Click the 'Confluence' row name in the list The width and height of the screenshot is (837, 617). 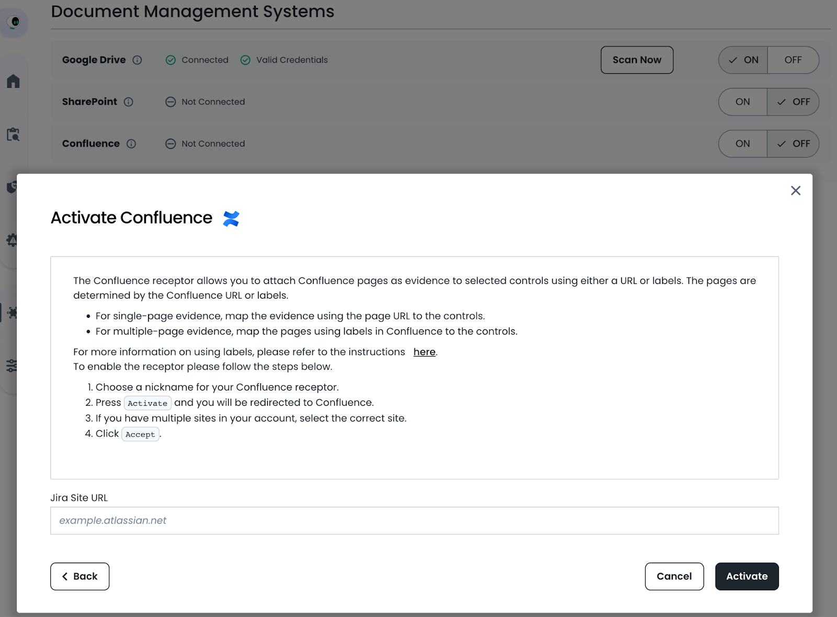pyautogui.click(x=91, y=144)
